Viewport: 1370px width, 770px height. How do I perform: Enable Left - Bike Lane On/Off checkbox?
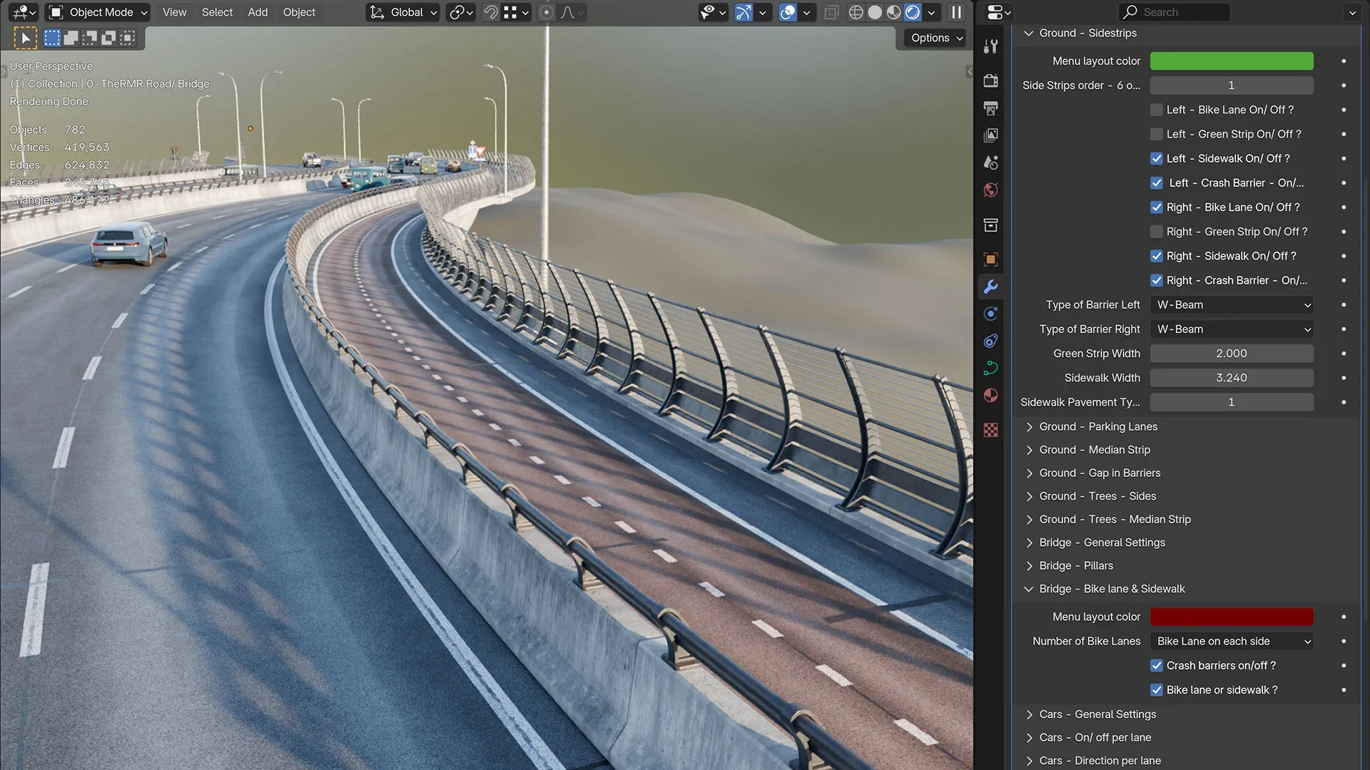tap(1157, 110)
